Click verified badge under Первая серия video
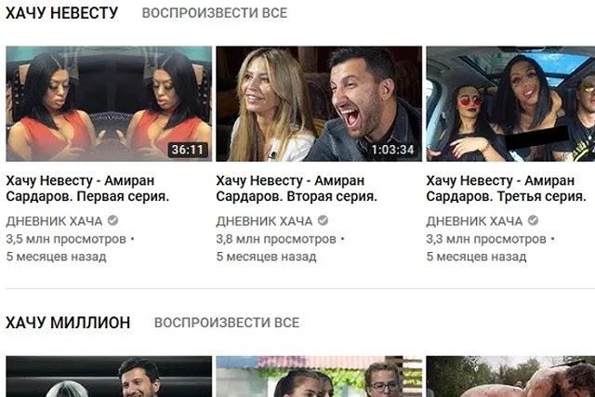 [112, 220]
